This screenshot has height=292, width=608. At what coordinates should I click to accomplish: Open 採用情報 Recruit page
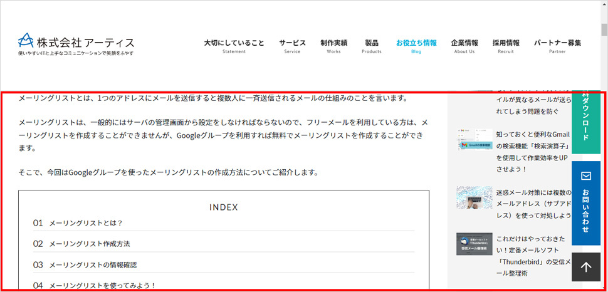coord(506,46)
